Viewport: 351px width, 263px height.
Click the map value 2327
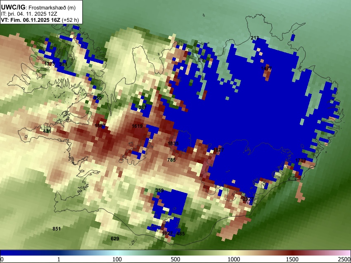[x=248, y=199]
